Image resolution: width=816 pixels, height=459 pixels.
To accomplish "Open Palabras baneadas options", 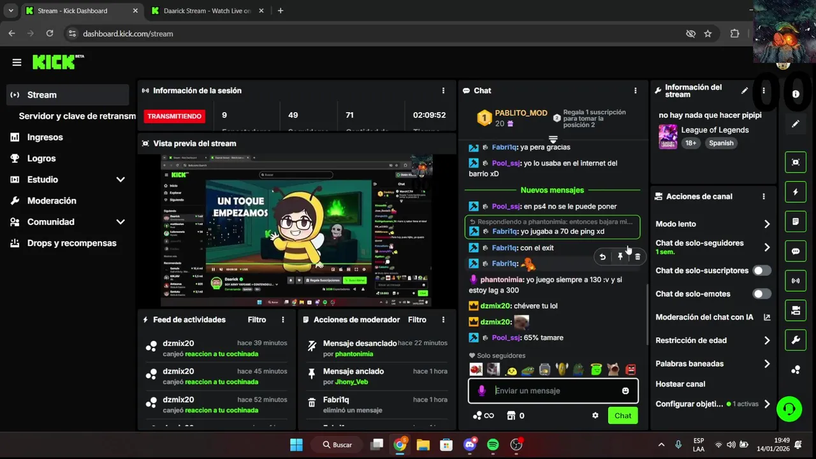I will point(713,363).
